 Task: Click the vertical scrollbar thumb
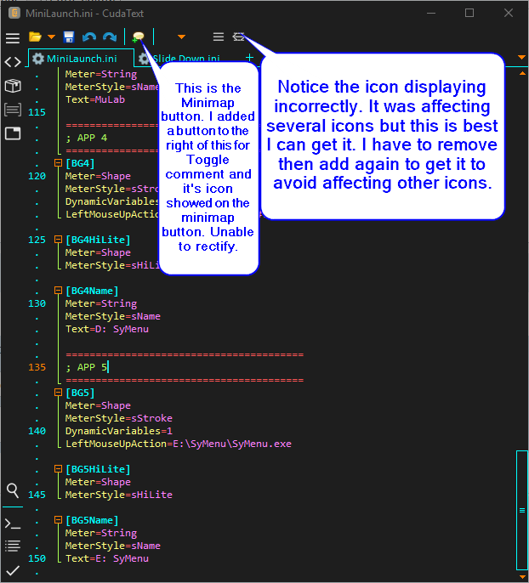coord(522,510)
